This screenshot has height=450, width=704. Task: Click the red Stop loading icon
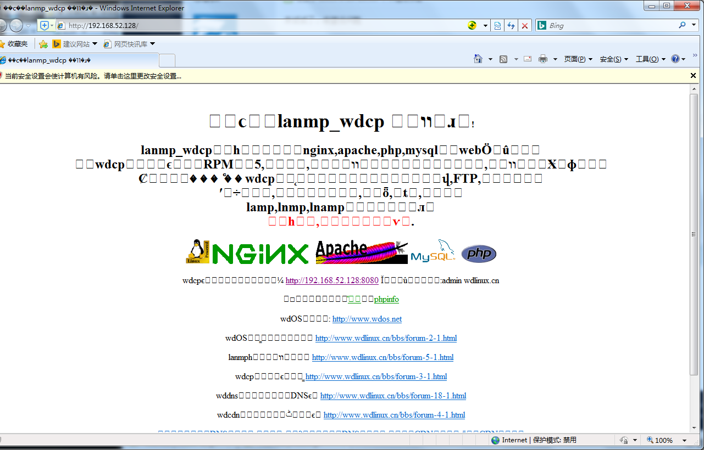(525, 25)
